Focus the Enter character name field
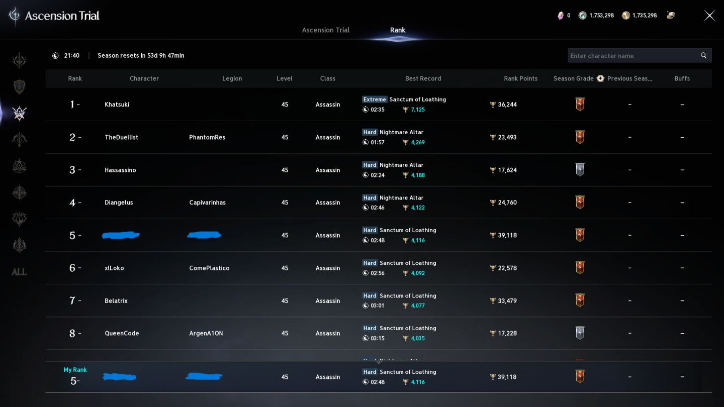The width and height of the screenshot is (724, 407). coord(640,56)
